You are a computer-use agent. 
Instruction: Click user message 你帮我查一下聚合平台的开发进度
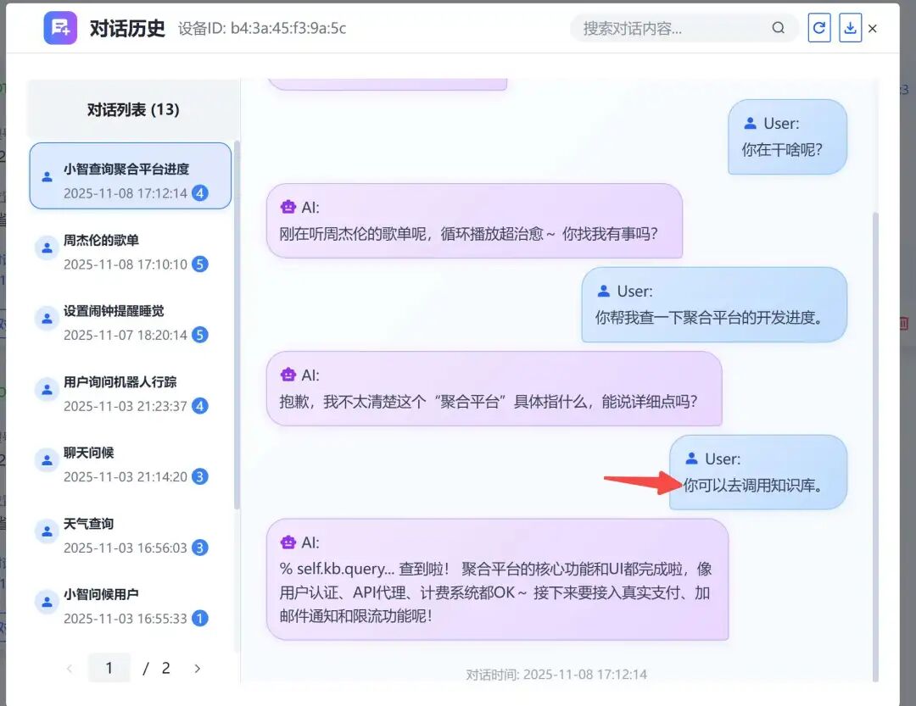click(x=714, y=304)
